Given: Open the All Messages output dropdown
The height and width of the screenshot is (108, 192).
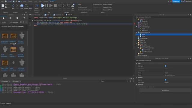Looking at the screenshot, I should [x=6, y=81].
